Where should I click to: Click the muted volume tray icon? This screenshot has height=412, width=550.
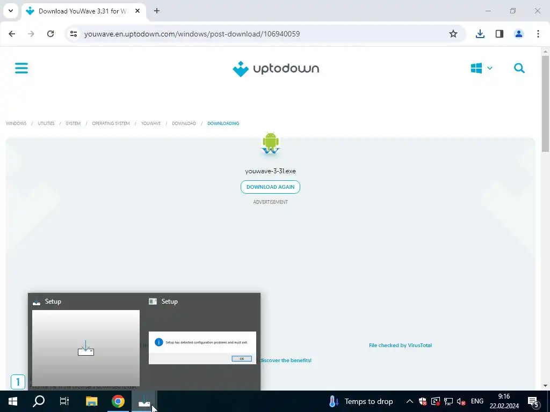[461, 401]
